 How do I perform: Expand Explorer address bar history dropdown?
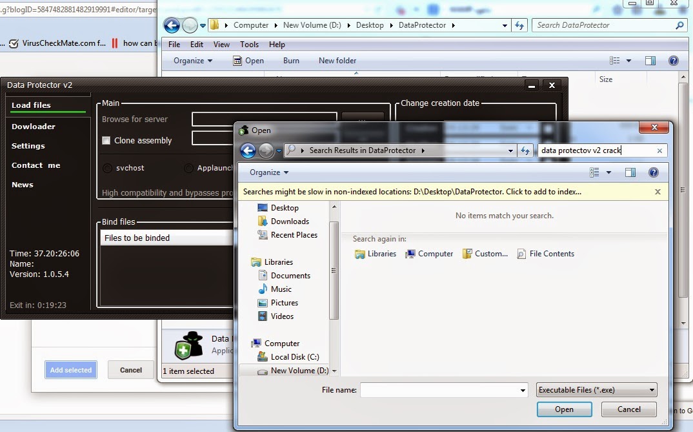505,26
